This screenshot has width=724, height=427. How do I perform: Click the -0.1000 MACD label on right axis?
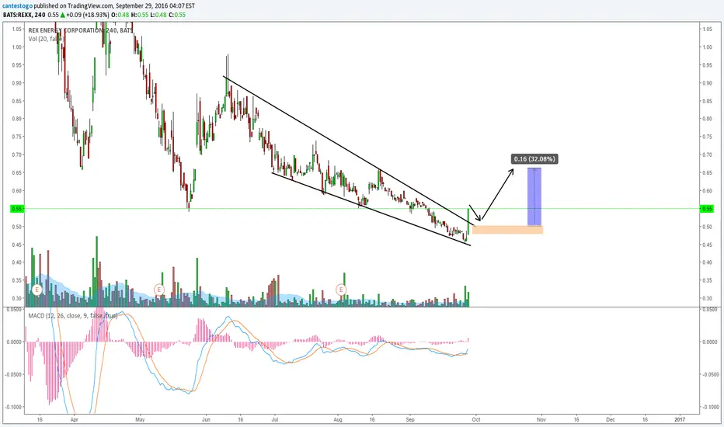710,407
